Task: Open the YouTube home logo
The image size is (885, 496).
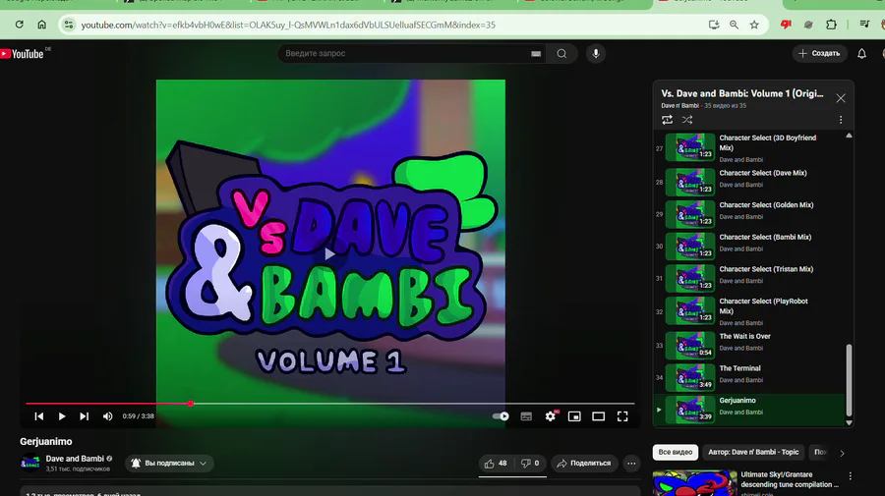Action: [23, 54]
